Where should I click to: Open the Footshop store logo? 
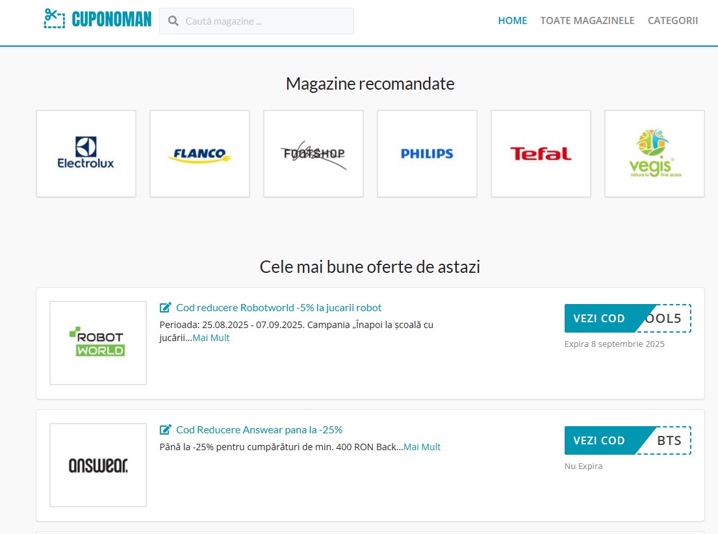pyautogui.click(x=313, y=154)
